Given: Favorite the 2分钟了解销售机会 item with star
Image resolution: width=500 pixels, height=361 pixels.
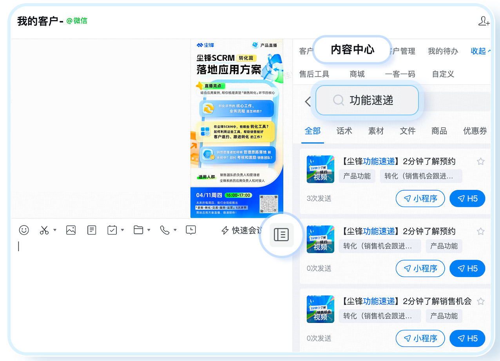Looking at the screenshot, I should pos(481,301).
